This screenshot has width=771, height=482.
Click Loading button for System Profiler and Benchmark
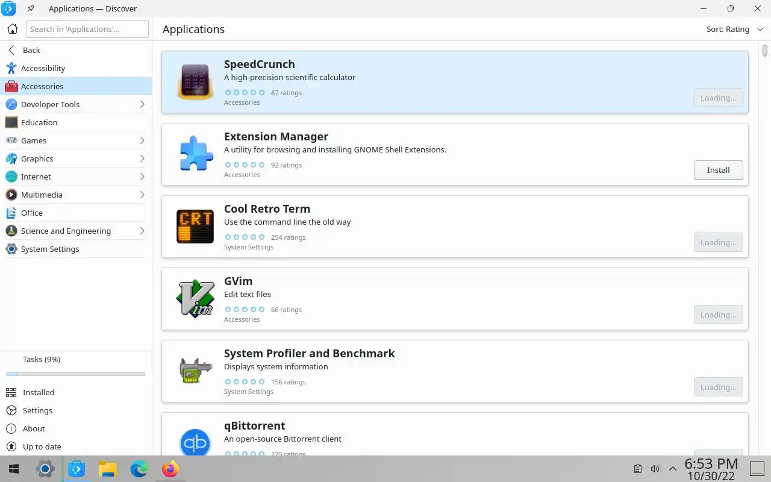pos(718,387)
